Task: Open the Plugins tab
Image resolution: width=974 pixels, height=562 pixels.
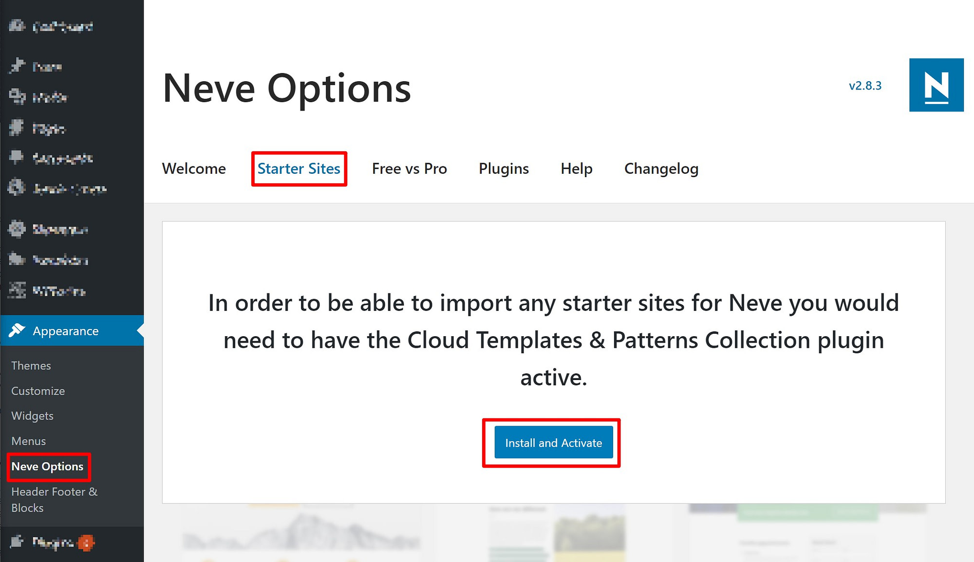Action: pyautogui.click(x=503, y=168)
